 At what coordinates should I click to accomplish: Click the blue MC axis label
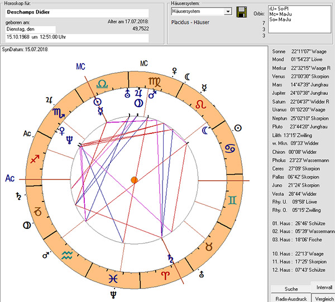tap(80, 66)
